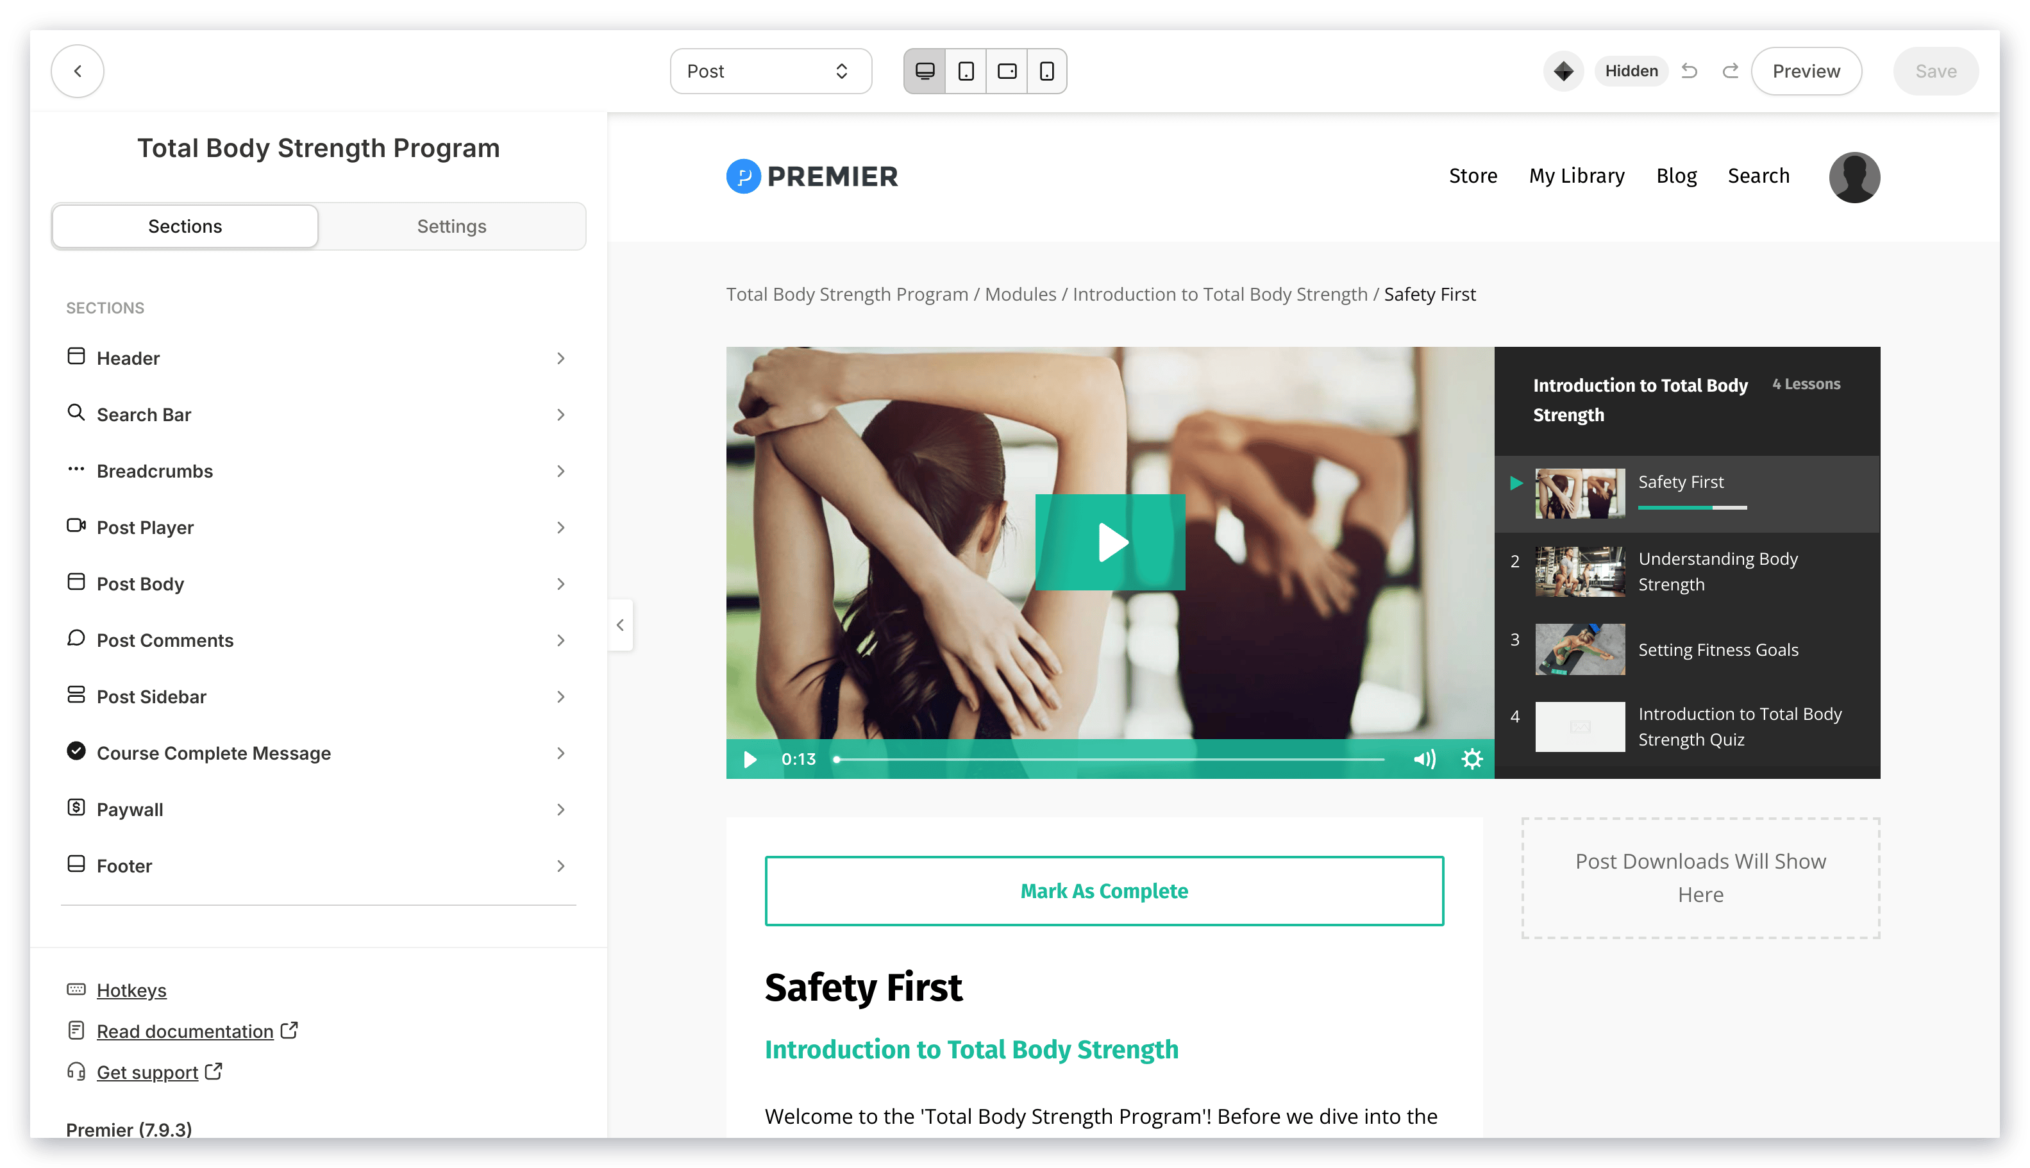Click the Mark As Complete button
Image resolution: width=2030 pixels, height=1168 pixels.
pyautogui.click(x=1104, y=890)
